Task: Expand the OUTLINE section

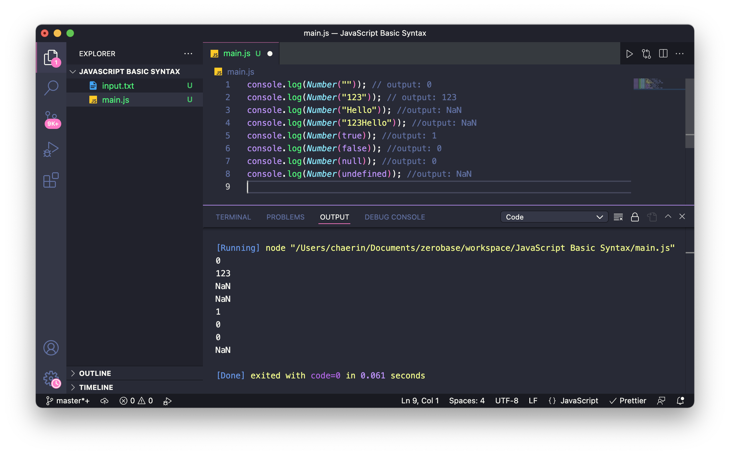Action: click(95, 373)
